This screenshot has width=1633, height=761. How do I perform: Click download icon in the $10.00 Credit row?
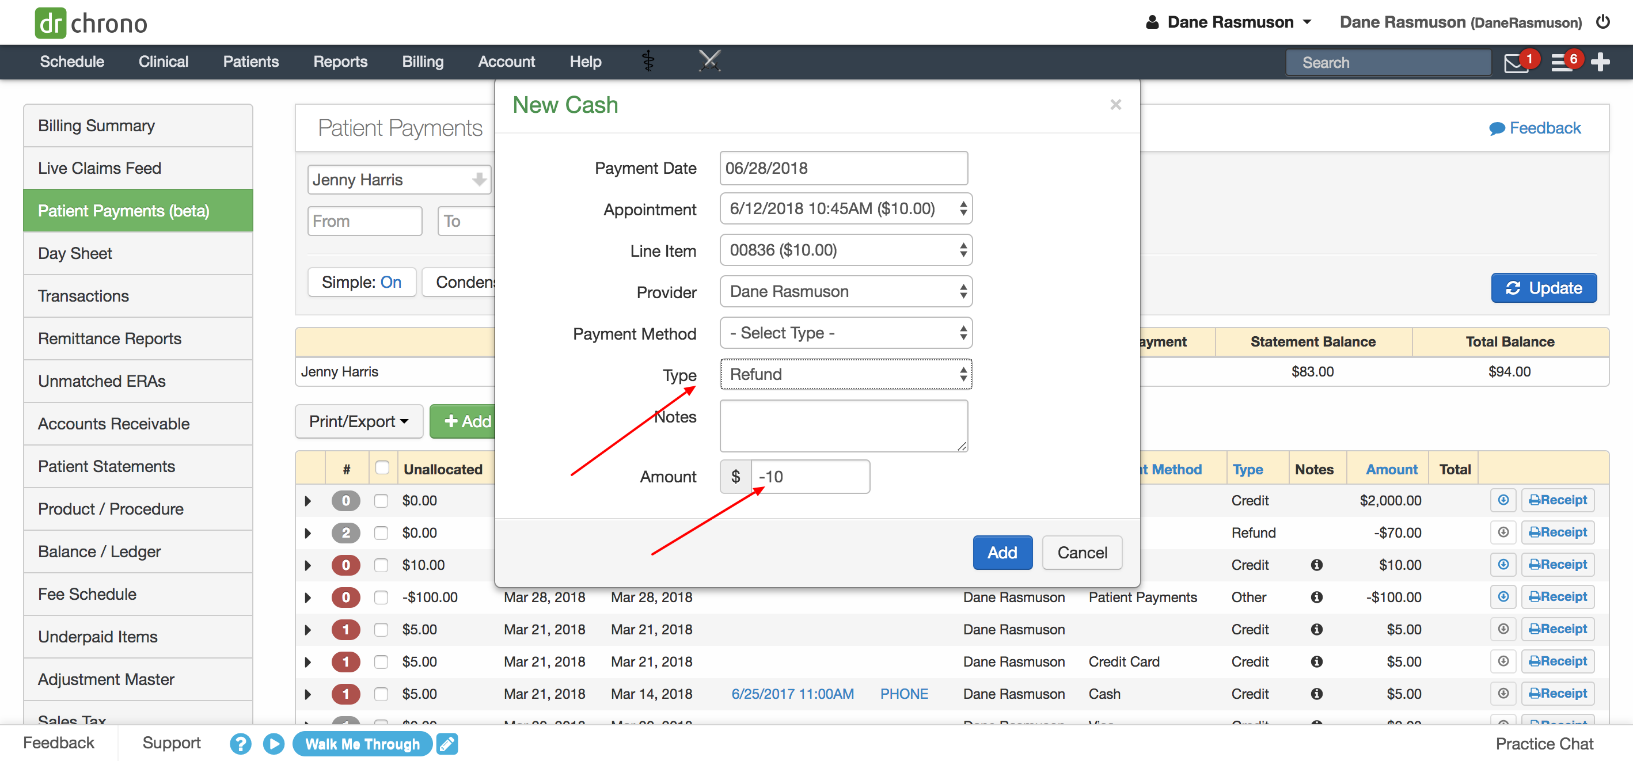click(x=1503, y=565)
